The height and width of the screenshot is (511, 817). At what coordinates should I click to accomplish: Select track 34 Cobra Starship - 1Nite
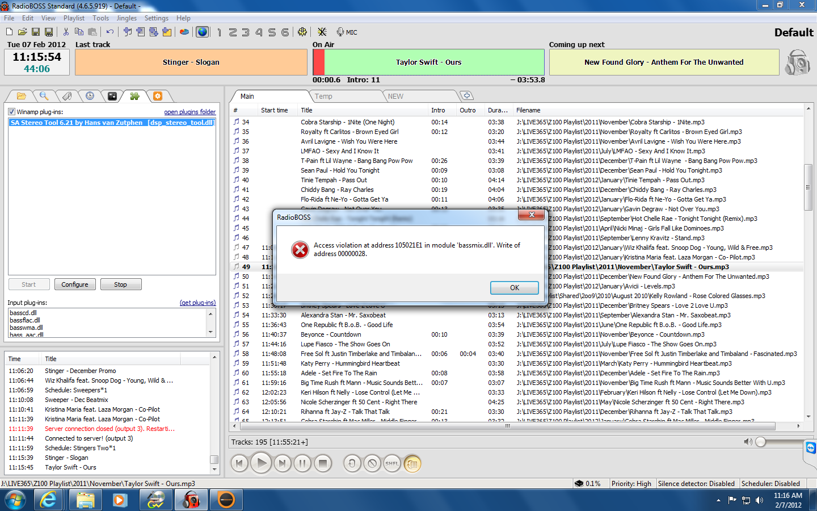[516, 122]
